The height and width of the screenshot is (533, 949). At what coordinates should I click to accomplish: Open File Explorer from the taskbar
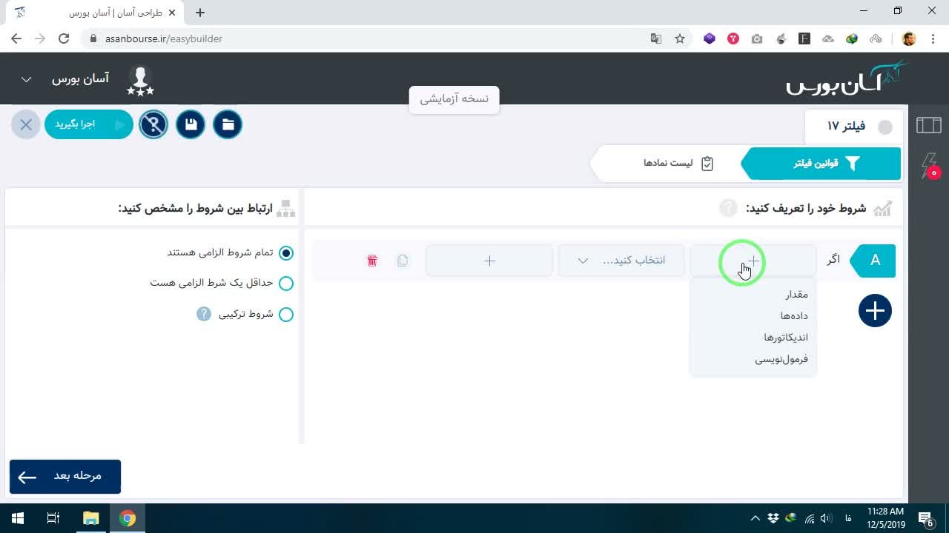[90, 518]
